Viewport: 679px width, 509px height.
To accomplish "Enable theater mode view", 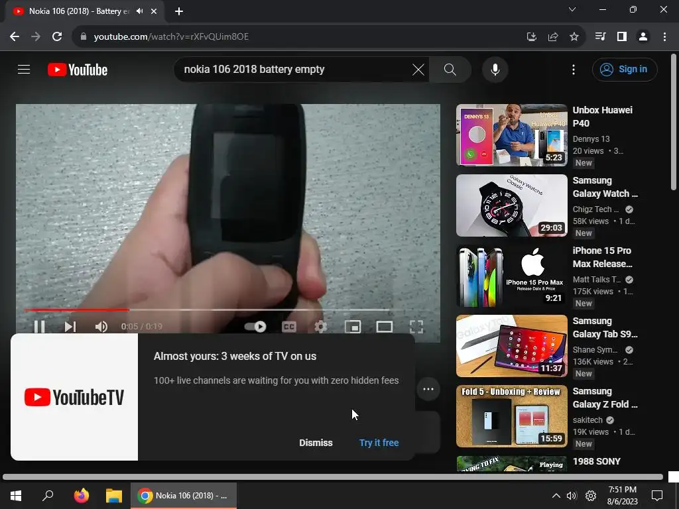I will [x=384, y=326].
